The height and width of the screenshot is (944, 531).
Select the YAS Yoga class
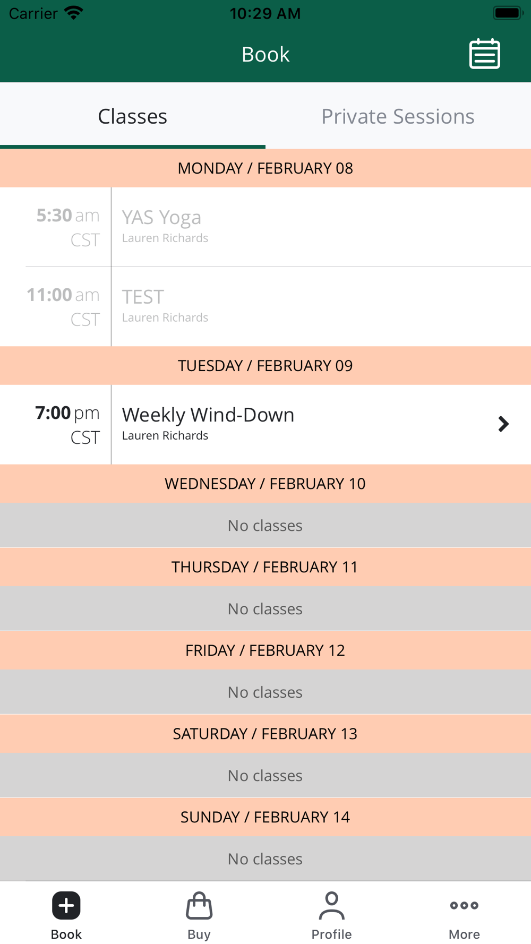click(x=265, y=227)
